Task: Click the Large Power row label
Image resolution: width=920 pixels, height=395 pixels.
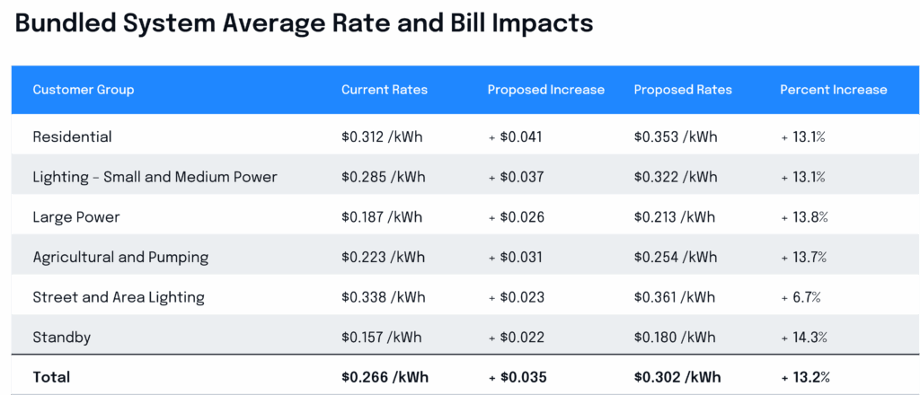Action: click(x=76, y=217)
